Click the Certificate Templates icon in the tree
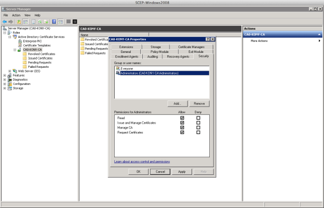 [20, 45]
